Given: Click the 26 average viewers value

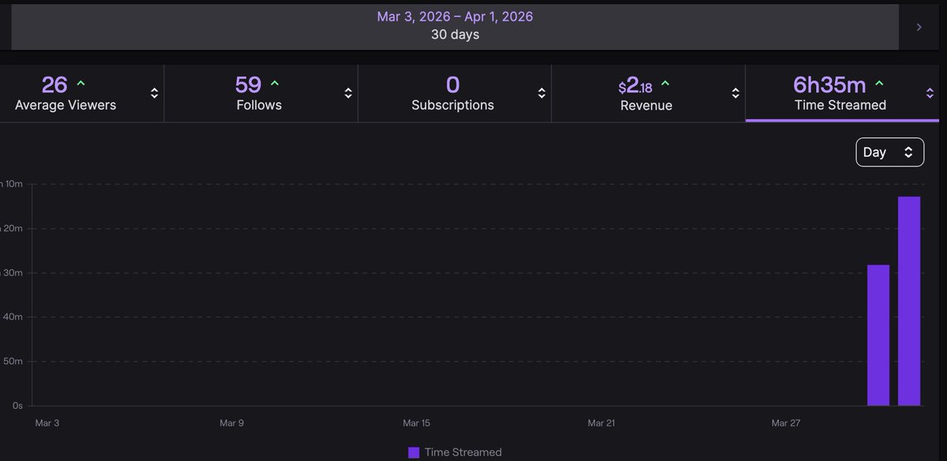Looking at the screenshot, I should click(54, 84).
